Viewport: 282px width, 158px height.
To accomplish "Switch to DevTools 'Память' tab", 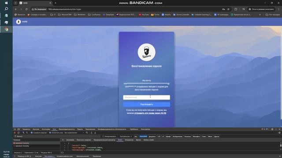I will 80,129.
